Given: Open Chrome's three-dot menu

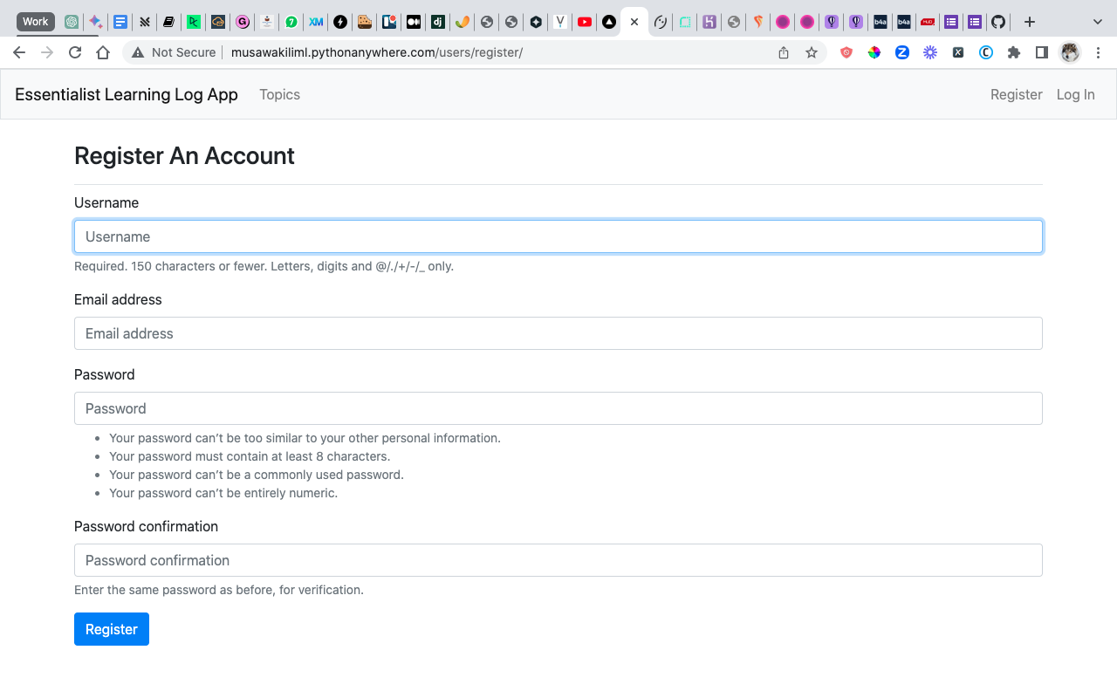Looking at the screenshot, I should (1098, 52).
